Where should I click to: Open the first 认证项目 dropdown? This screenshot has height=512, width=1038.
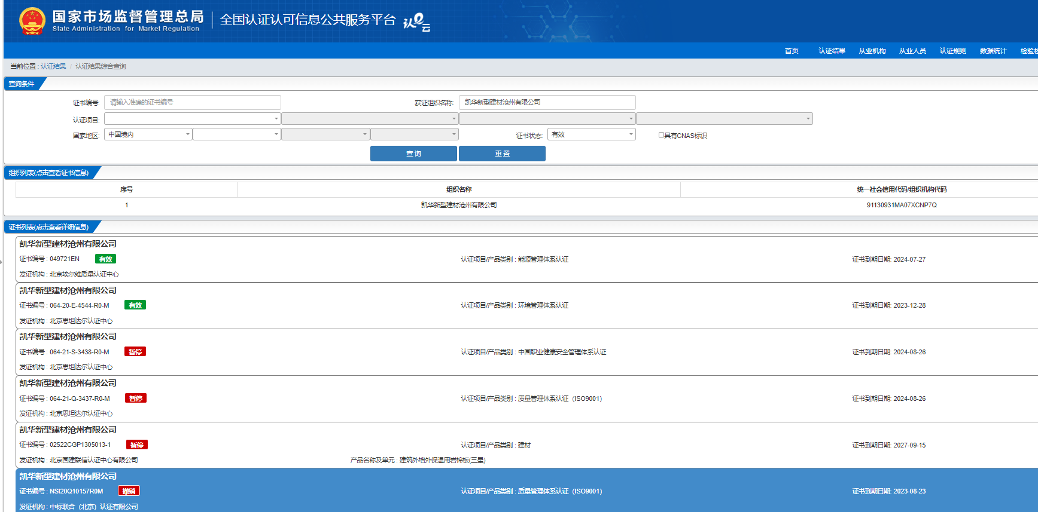click(193, 118)
